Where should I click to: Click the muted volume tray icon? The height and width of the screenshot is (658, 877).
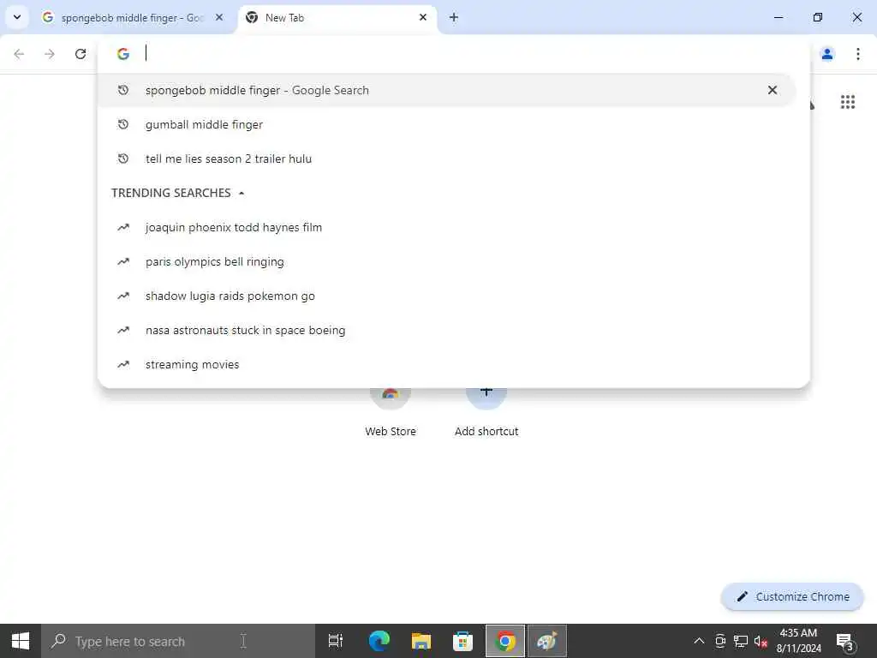(761, 641)
